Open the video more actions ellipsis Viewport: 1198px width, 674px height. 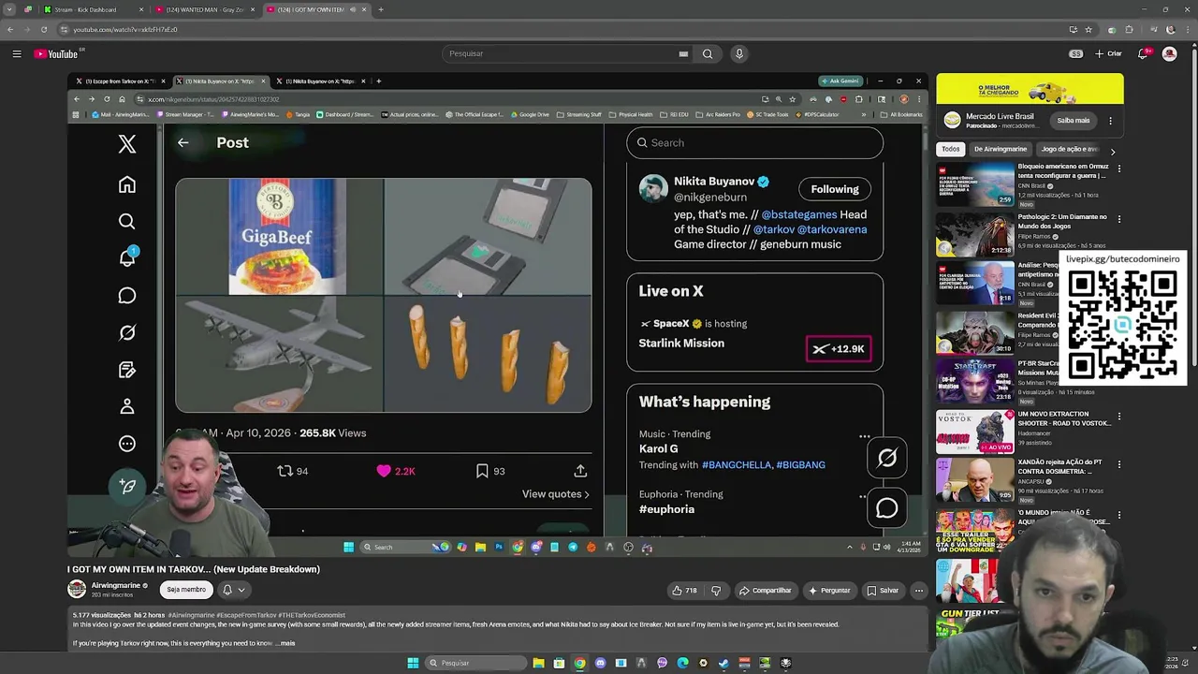[919, 591]
